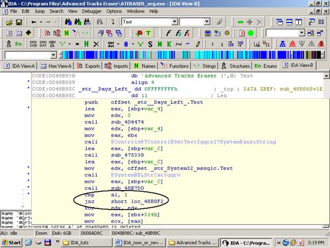Open the back-history dropdown arrow
The height and width of the screenshot is (248, 330).
41,22
